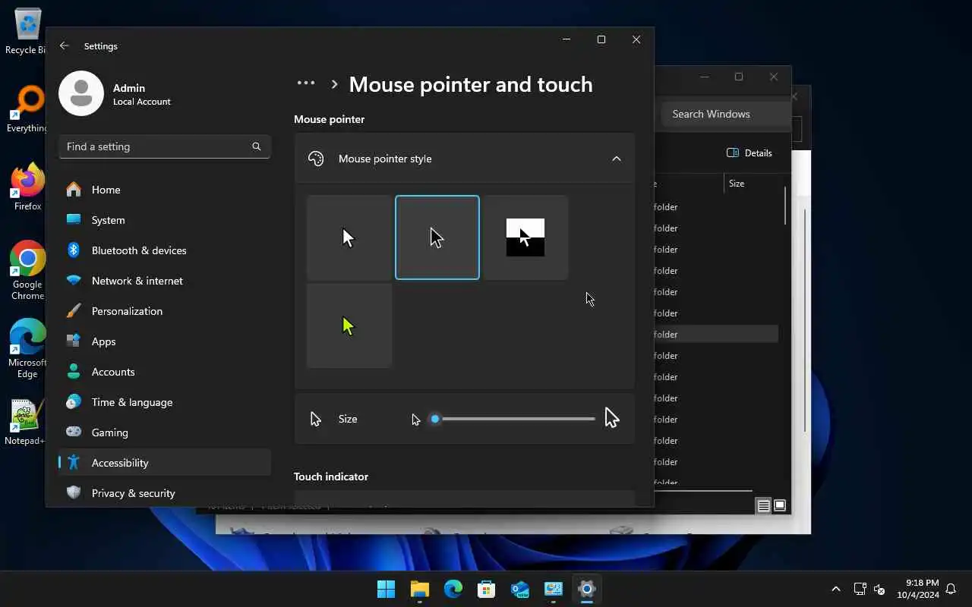Open the Settings gear on the taskbar
Image resolution: width=972 pixels, height=607 pixels.
point(586,589)
